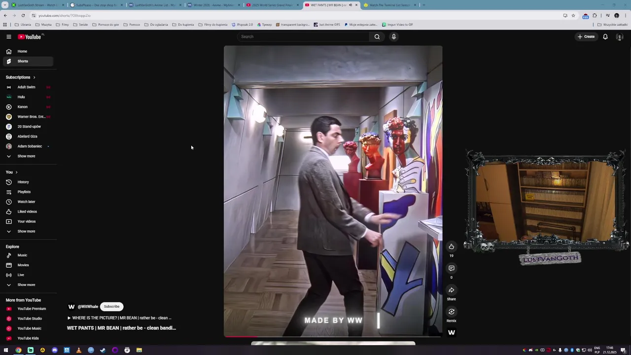Viewport: 631px width, 355px height.
Task: Bookmark this page with star icon
Action: [573, 15]
